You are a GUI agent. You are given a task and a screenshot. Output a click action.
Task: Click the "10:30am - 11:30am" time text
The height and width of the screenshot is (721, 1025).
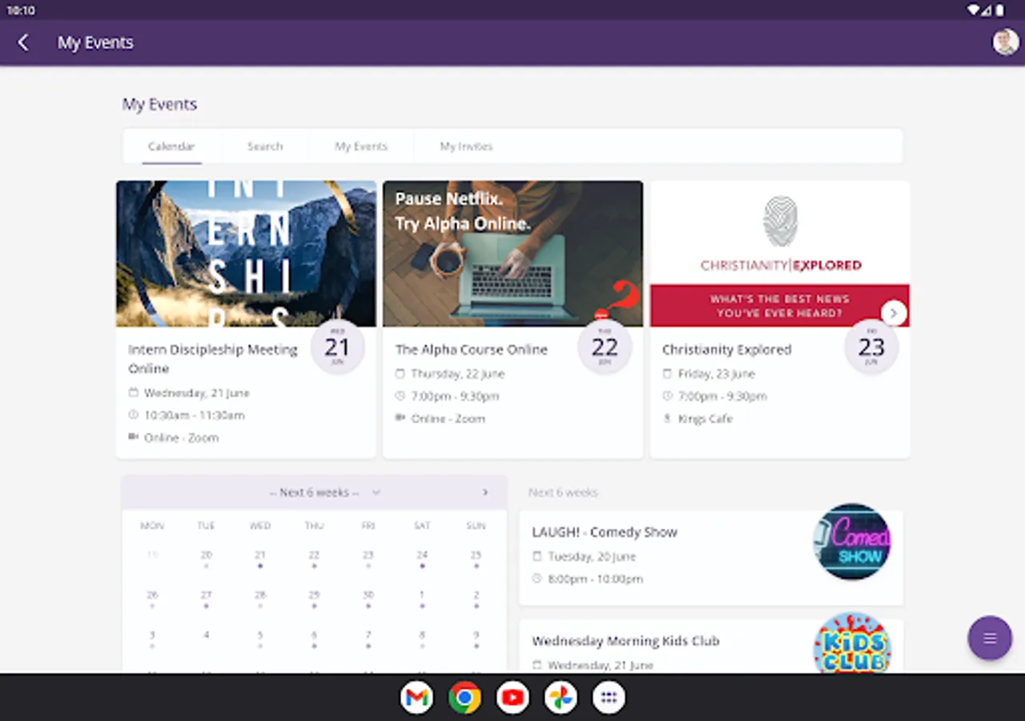[195, 415]
